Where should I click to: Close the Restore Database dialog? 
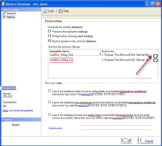click(x=158, y=4)
